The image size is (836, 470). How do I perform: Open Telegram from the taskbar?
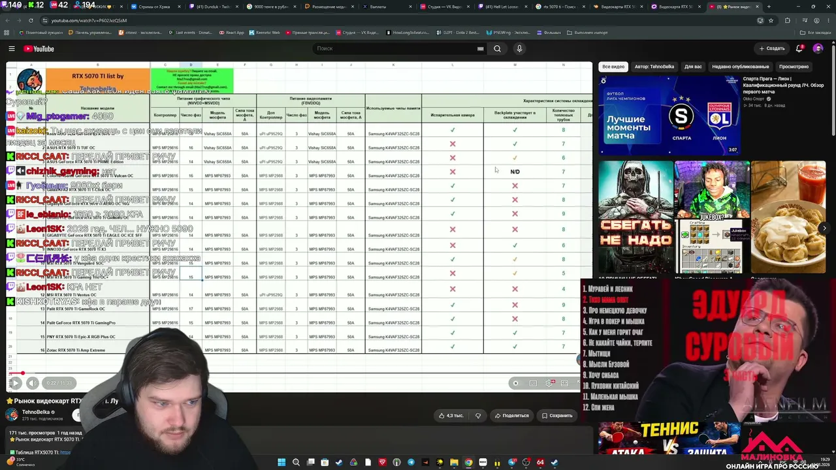[x=411, y=462]
